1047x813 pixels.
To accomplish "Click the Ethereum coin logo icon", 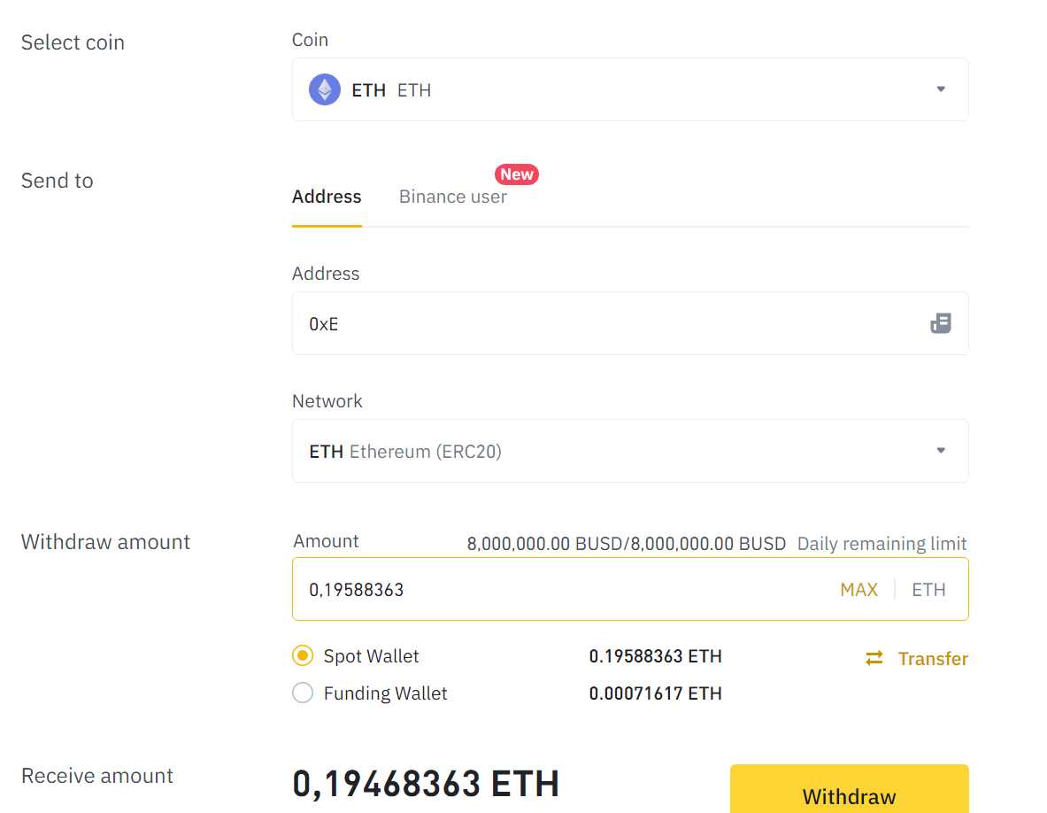I will point(325,89).
